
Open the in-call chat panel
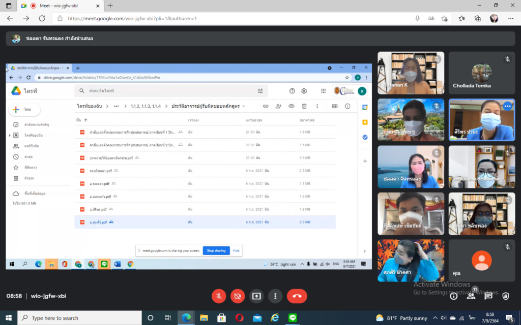tap(488, 296)
